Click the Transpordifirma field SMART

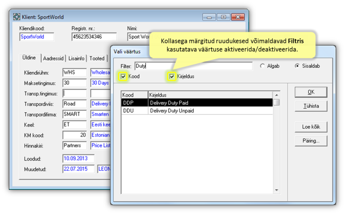point(75,114)
